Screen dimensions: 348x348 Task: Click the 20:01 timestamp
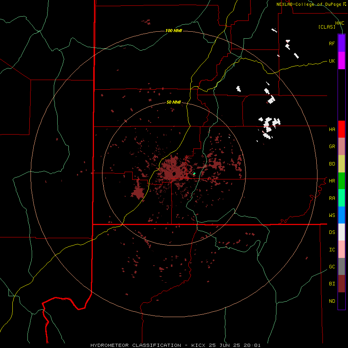tap(252, 345)
